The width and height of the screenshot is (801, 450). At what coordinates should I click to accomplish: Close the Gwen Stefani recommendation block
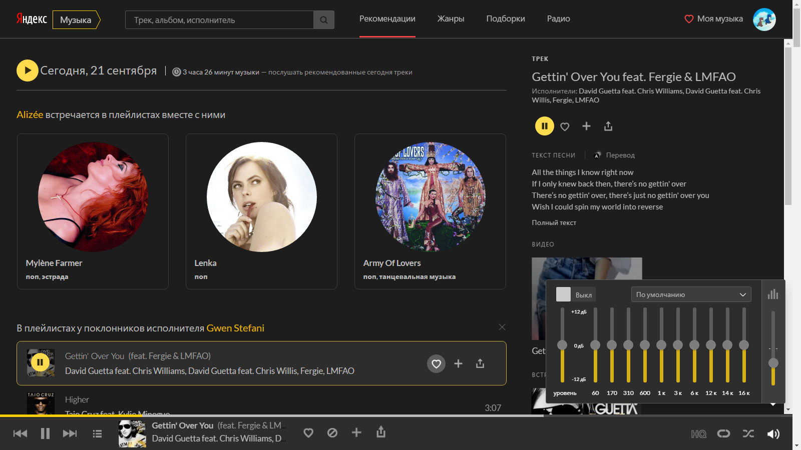tap(502, 327)
